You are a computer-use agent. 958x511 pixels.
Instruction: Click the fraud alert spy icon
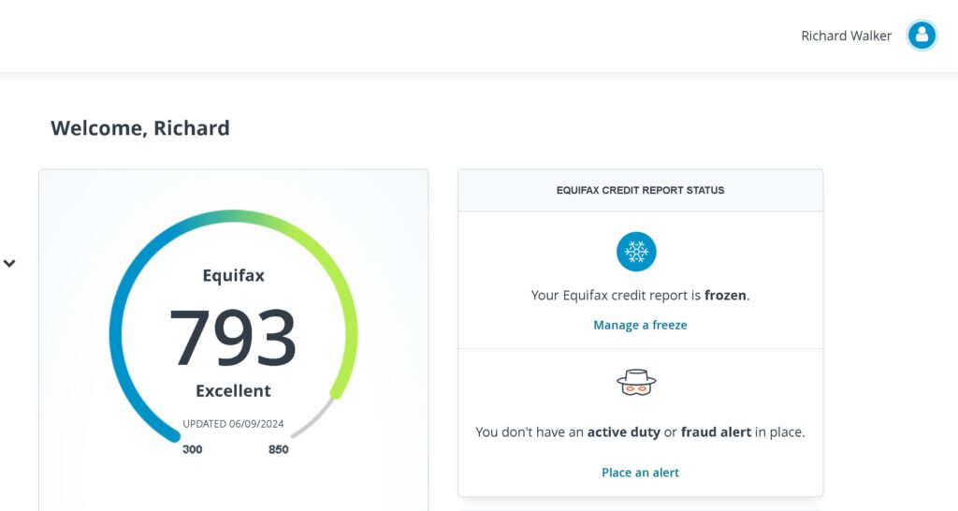click(636, 382)
